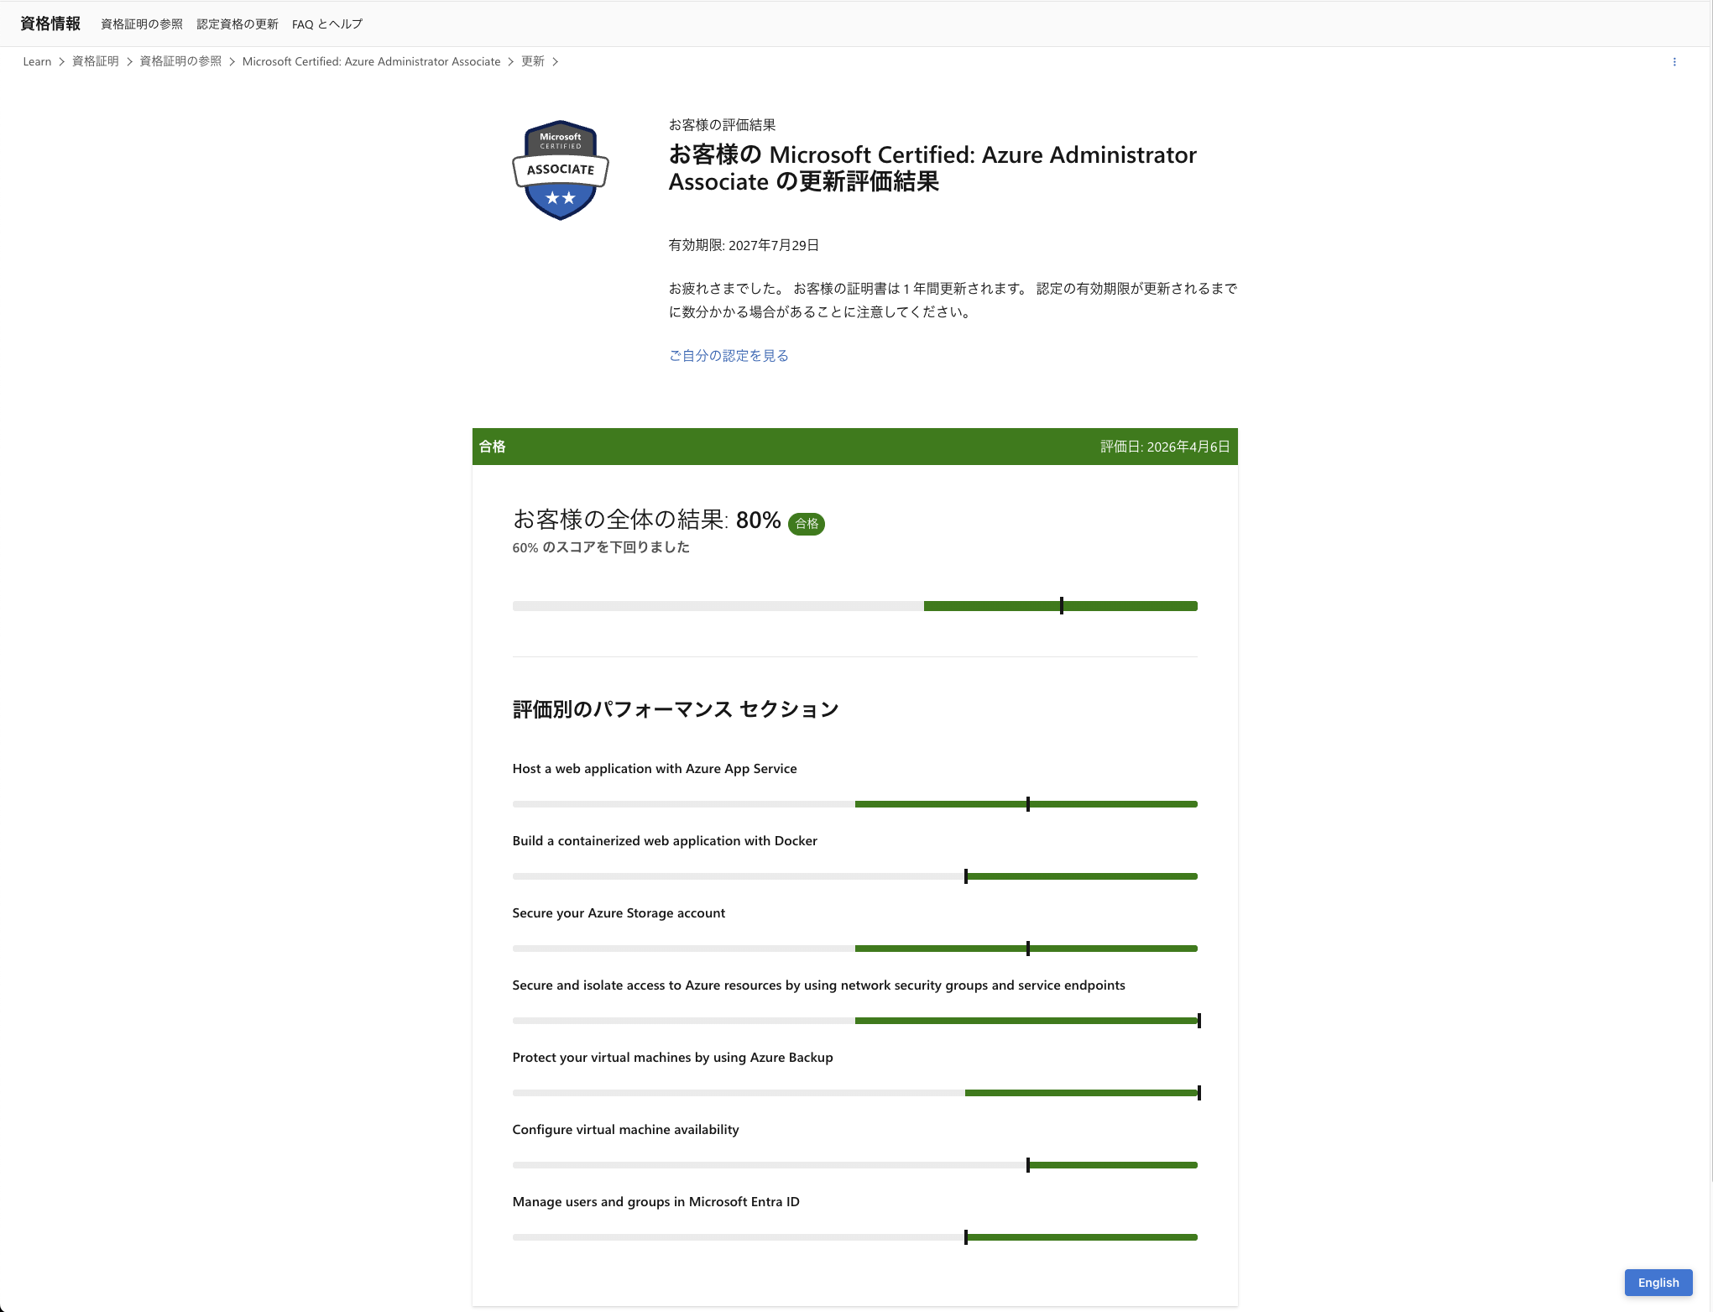
Task: Click 'Protect your virtual machines by using Azure Backup'
Action: [672, 1058]
